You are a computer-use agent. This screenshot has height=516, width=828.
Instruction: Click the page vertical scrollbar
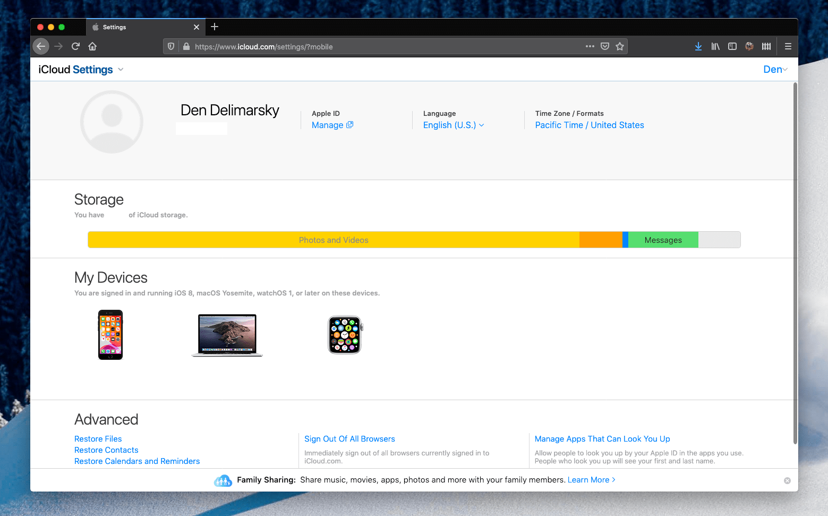(795, 263)
